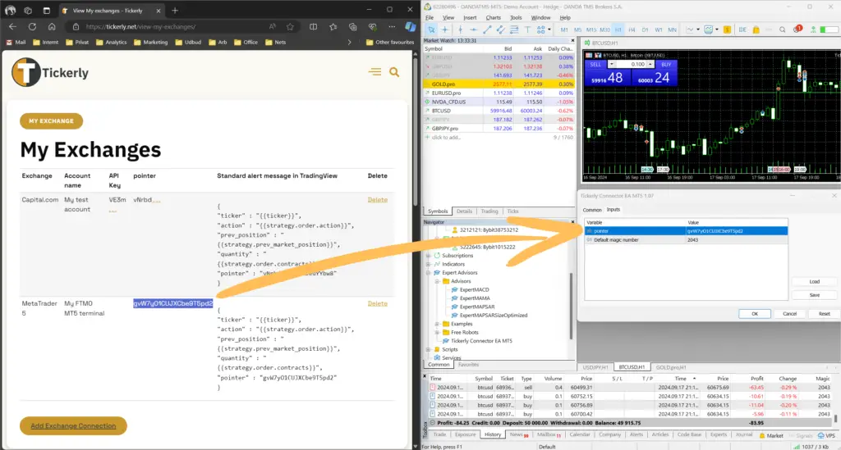Expand the Subscriptions node in Navigator
Viewport: 841px width, 450px height.
click(x=429, y=256)
